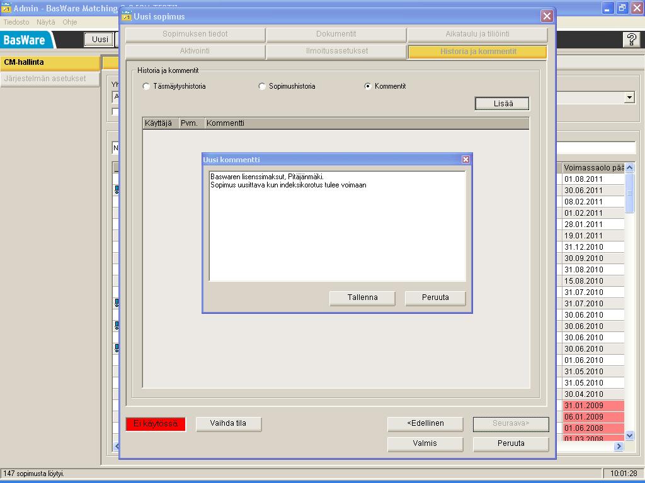Screen dimensions: 645x483
Task: Click the contract list scroll-right arrow
Action: (619, 446)
